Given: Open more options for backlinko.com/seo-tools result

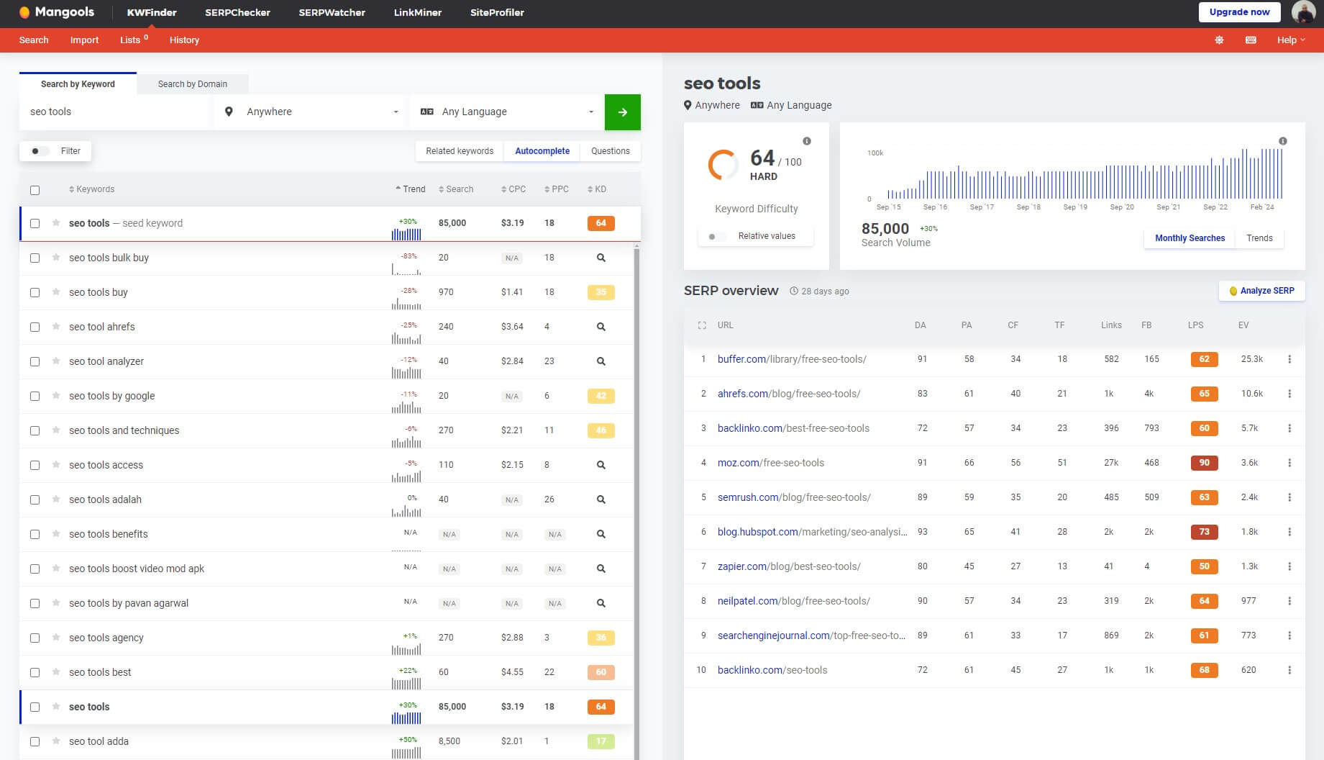Looking at the screenshot, I should (x=1289, y=670).
